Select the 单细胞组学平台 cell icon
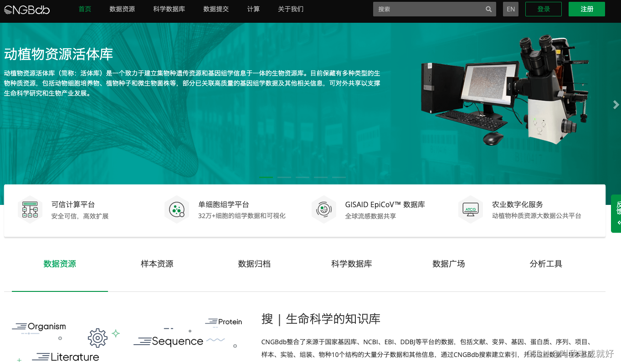The height and width of the screenshot is (362, 621). click(x=177, y=209)
